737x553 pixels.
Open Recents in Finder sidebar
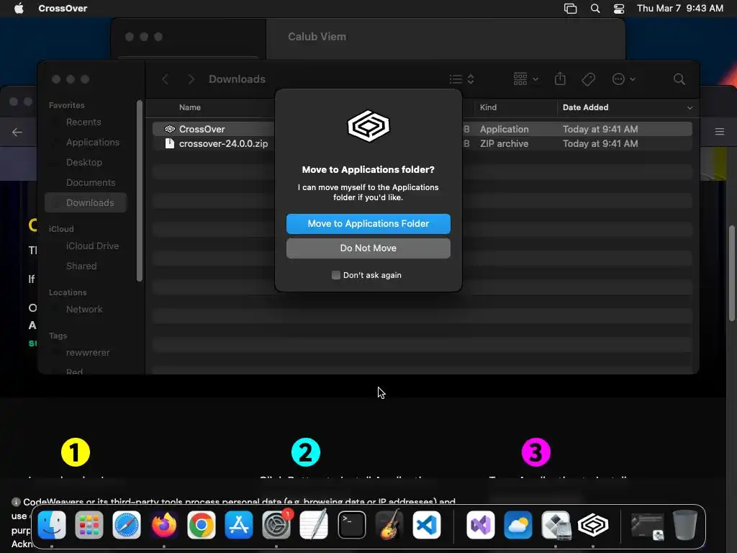(x=83, y=122)
